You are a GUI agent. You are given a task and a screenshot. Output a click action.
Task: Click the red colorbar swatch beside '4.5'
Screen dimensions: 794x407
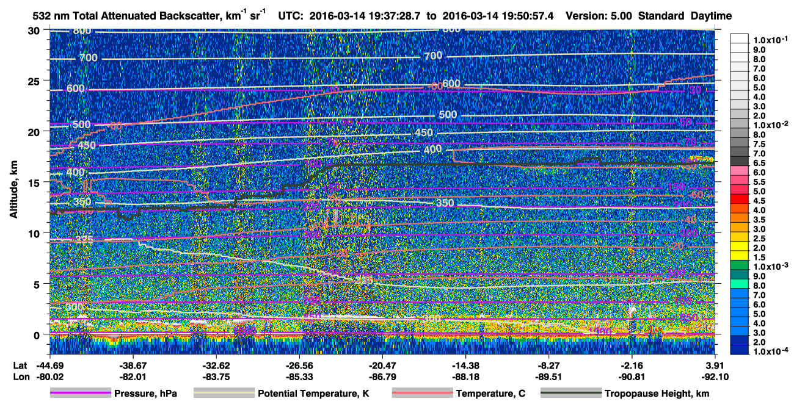[739, 198]
